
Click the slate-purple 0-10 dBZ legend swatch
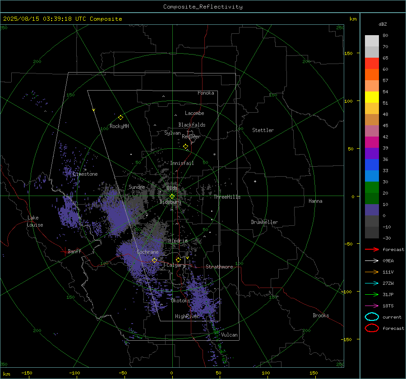(372, 210)
